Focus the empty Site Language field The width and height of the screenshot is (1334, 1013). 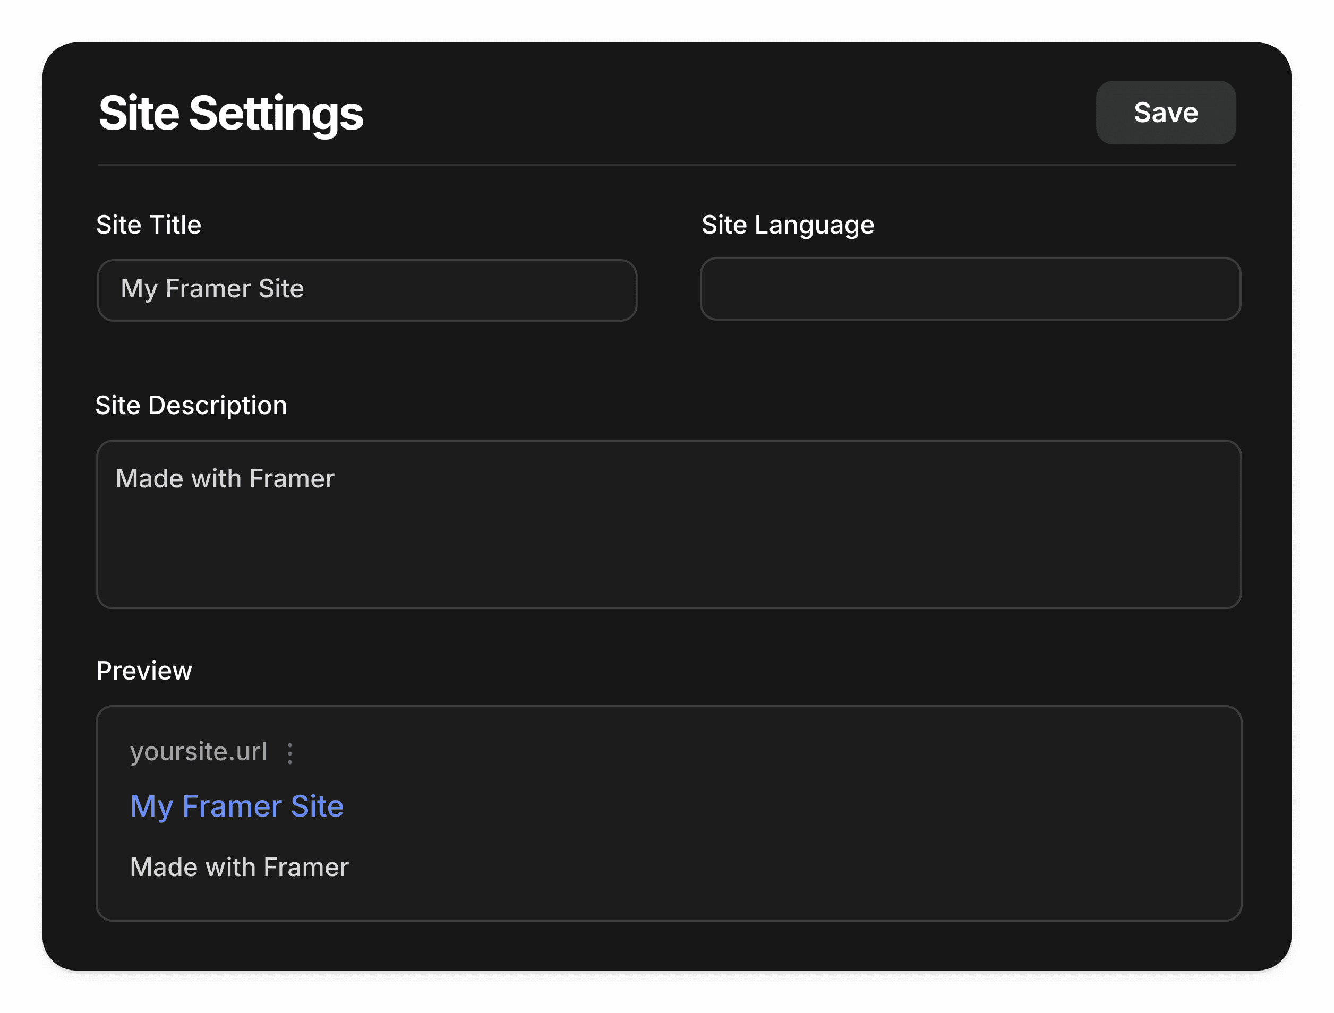(970, 289)
